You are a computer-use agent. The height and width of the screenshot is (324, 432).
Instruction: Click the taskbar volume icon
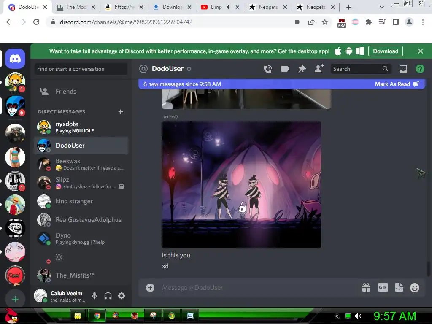pyautogui.click(x=358, y=316)
